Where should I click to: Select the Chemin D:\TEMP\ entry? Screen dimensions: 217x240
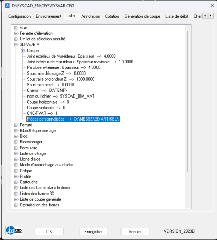47,90
